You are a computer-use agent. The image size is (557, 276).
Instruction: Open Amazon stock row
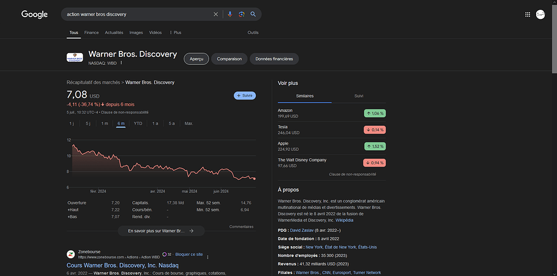[332, 114]
